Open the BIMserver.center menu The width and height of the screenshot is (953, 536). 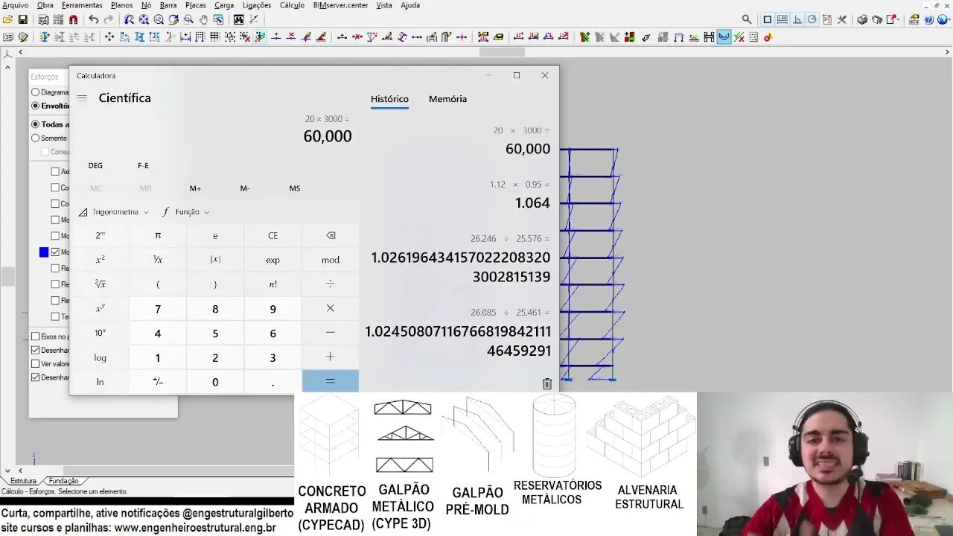click(340, 5)
